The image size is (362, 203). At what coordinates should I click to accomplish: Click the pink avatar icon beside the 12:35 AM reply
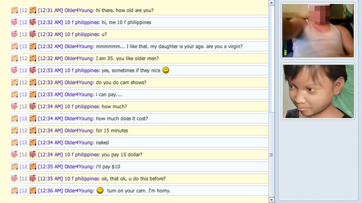[x=33, y=179]
